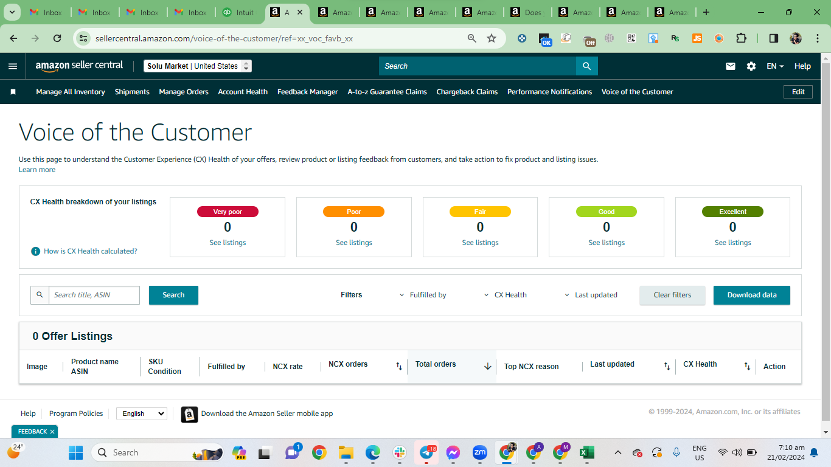This screenshot has width=831, height=467.
Task: View site information icon in the address bar
Action: (x=84, y=38)
